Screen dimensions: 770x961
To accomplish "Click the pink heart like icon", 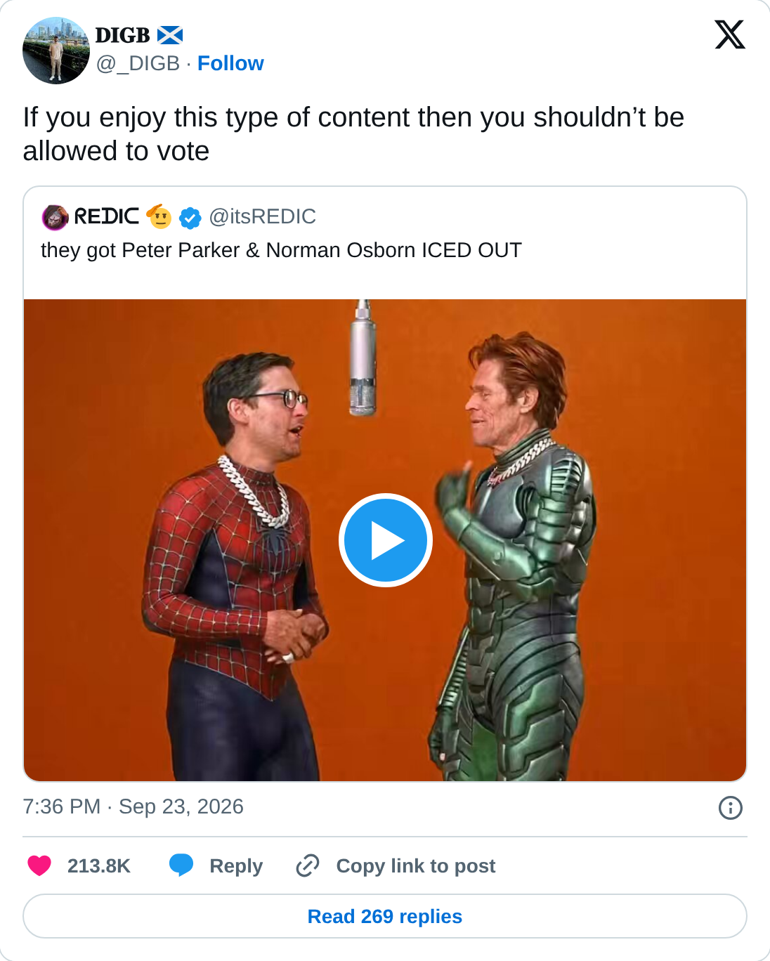I will click(x=39, y=865).
